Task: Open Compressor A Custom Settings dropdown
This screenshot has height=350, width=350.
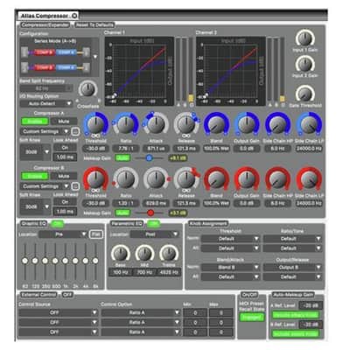Action: [45, 131]
